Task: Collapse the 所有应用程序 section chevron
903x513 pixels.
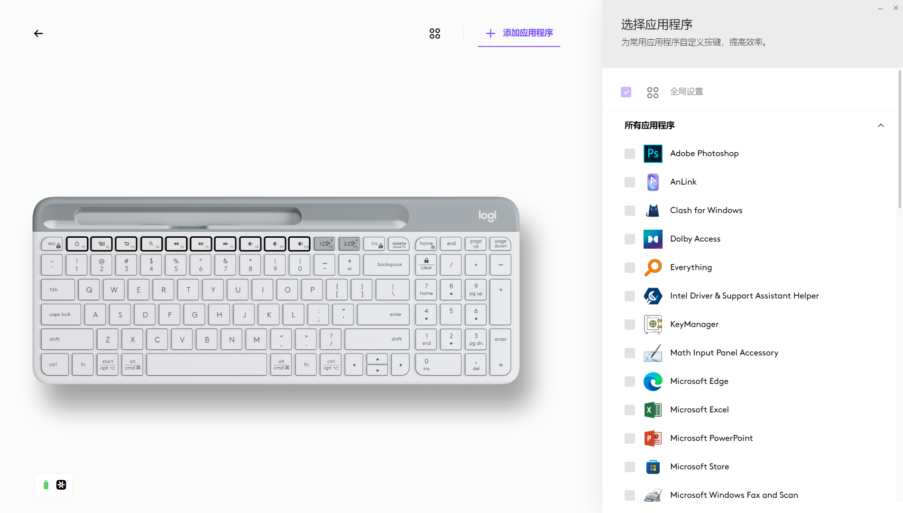Action: tap(881, 126)
